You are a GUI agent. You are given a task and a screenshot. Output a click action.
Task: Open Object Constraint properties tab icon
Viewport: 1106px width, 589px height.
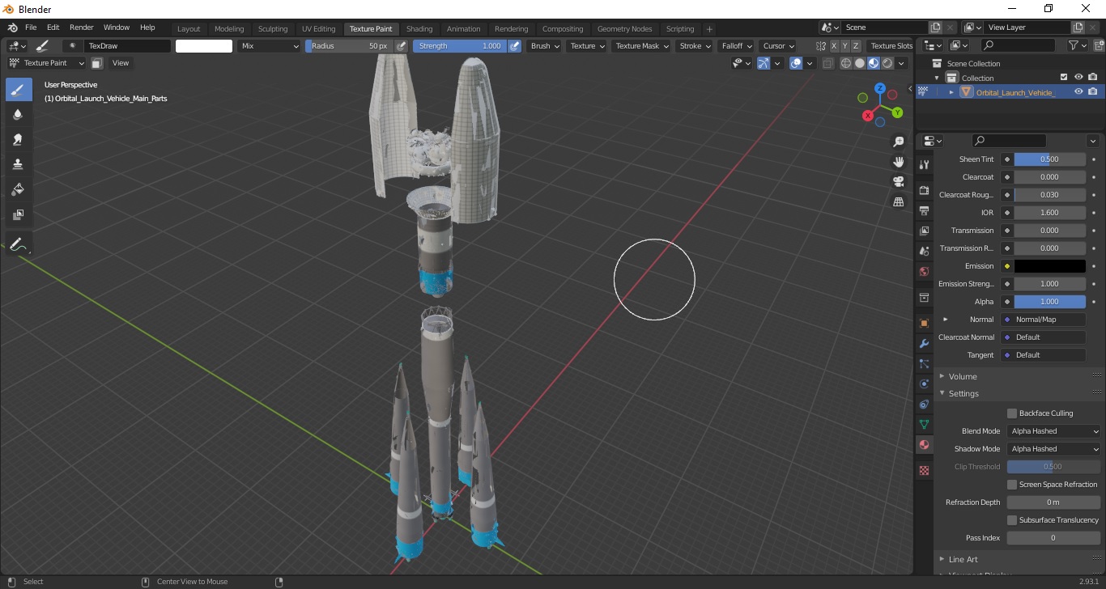point(924,404)
